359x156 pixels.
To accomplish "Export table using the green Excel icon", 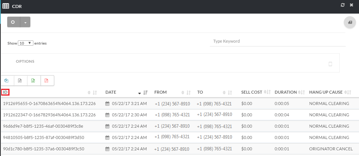I will (33, 80).
